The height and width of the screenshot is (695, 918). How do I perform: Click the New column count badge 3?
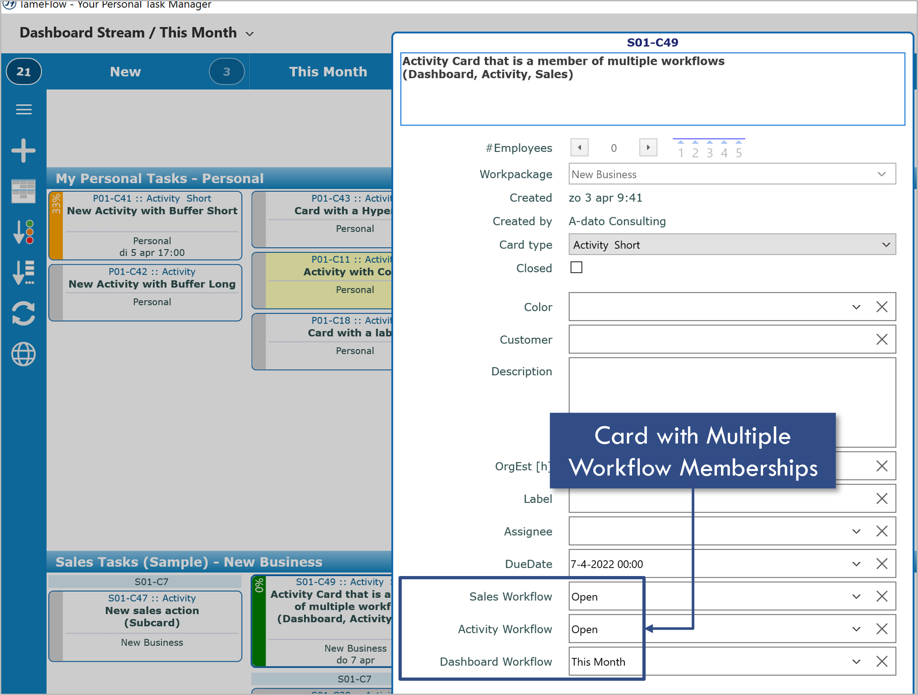[x=227, y=72]
